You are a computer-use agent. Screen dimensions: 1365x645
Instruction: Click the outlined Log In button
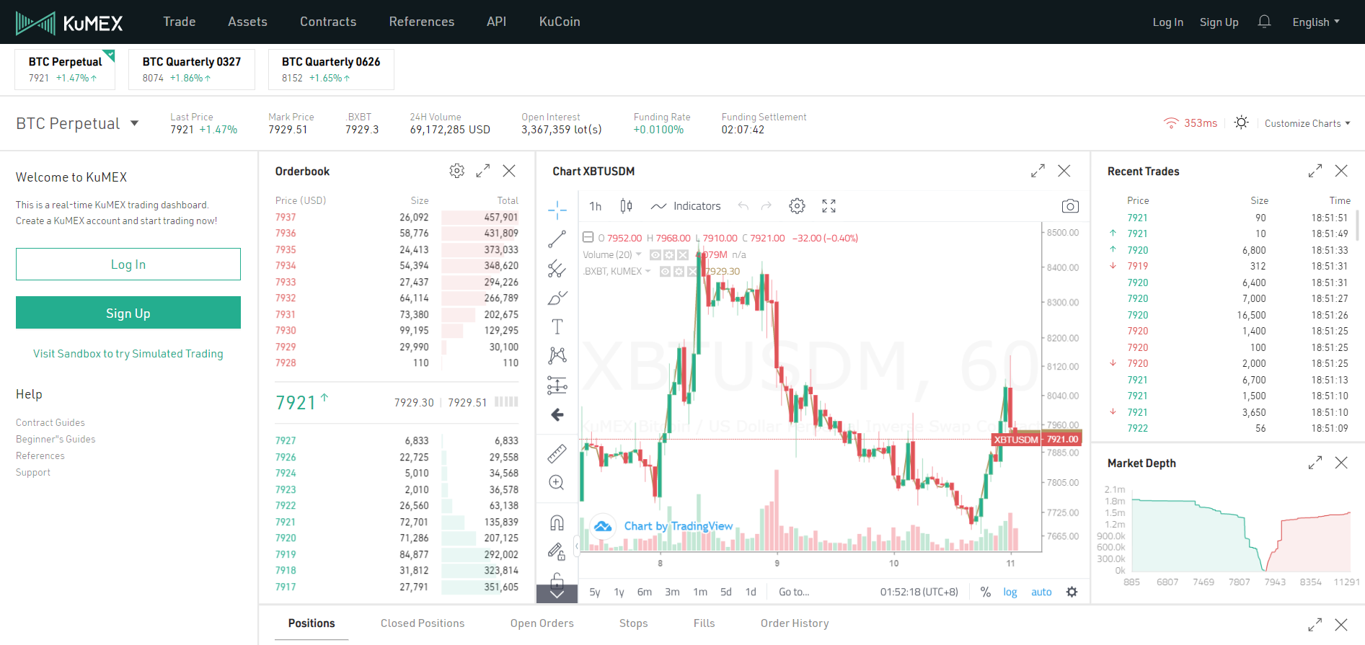coord(128,264)
